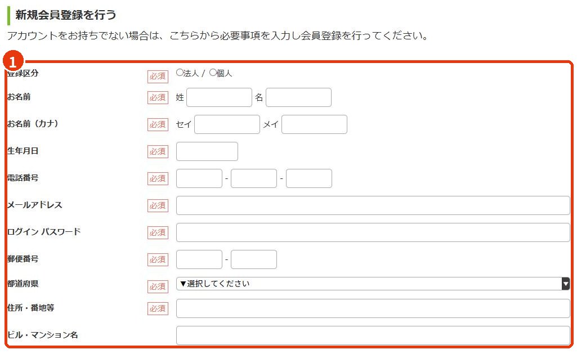
Task: Focus the ログイン パスワード input field
Action: pyautogui.click(x=373, y=232)
